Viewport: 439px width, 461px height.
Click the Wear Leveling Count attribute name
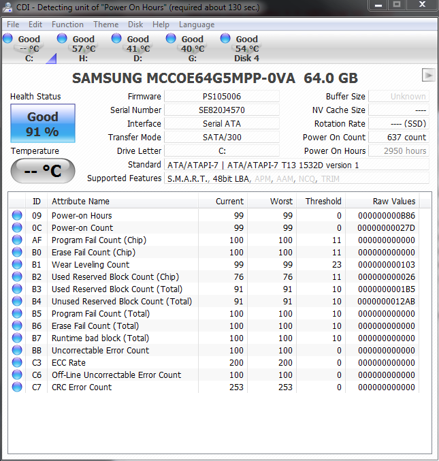click(x=91, y=265)
